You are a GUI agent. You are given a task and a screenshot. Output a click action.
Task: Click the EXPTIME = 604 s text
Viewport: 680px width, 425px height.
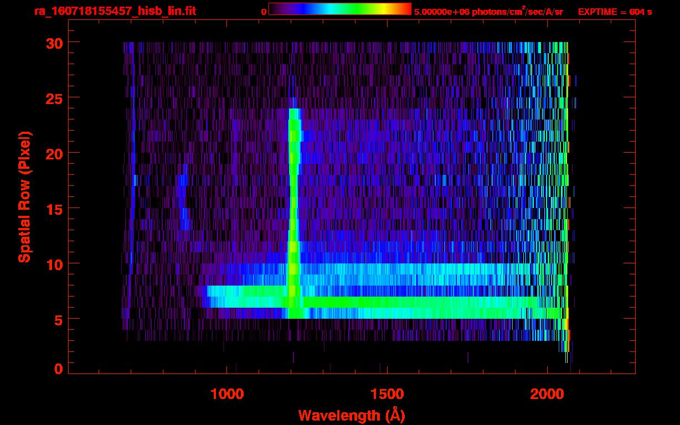615,12
